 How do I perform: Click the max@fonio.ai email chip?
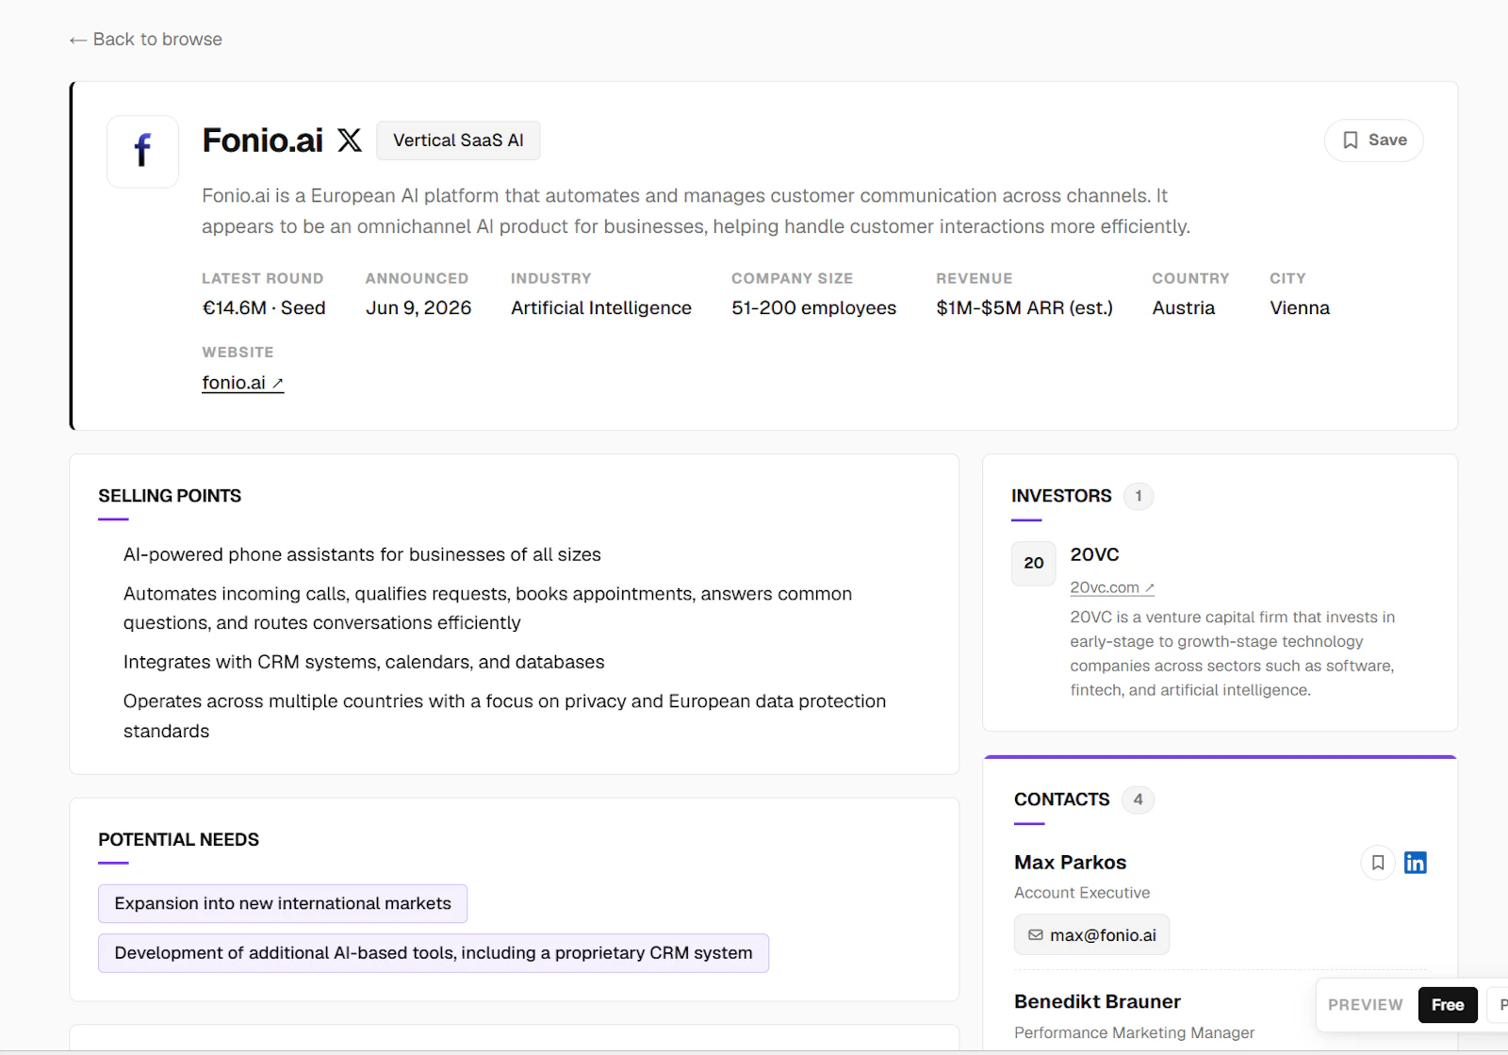1091,935
